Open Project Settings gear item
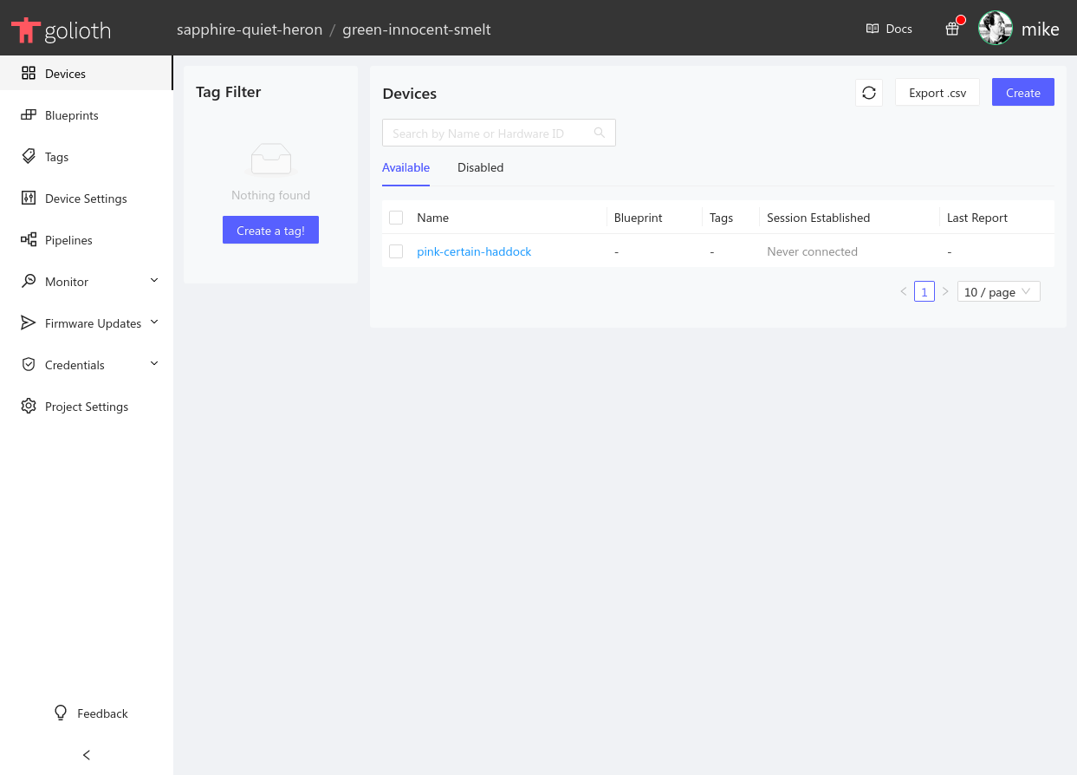 (x=86, y=407)
